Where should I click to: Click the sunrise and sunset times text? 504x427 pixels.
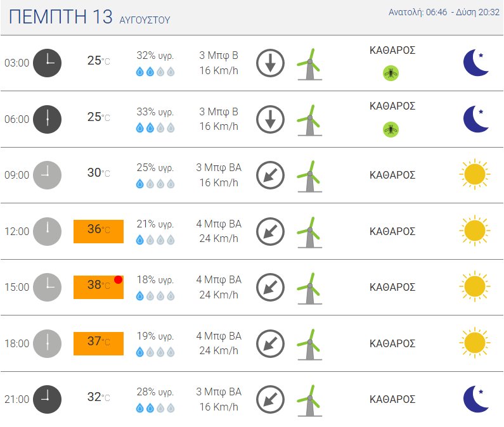click(444, 12)
